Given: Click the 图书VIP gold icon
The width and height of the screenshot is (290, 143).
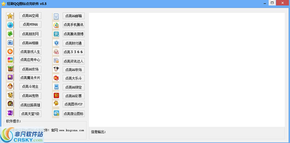Looking at the screenshot, I should tap(56, 103).
